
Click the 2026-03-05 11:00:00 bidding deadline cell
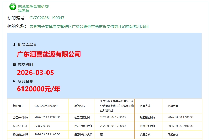point(47,134)
